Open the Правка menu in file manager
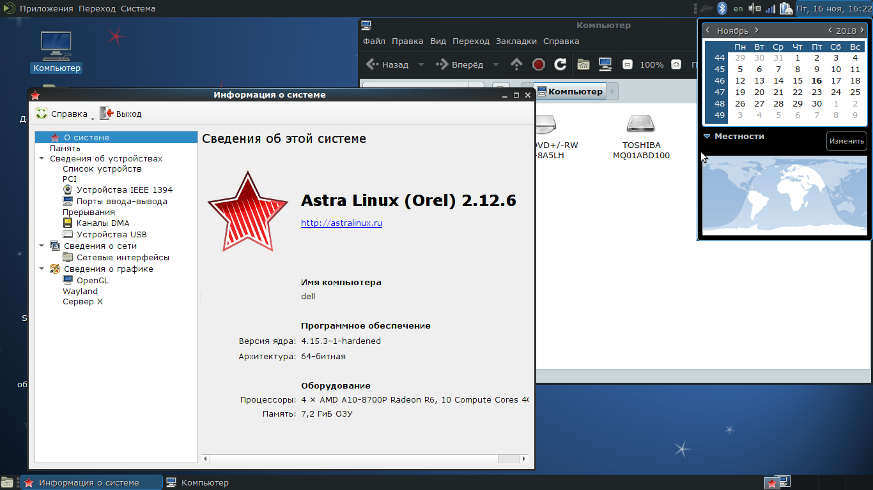The height and width of the screenshot is (490, 873). pyautogui.click(x=407, y=41)
